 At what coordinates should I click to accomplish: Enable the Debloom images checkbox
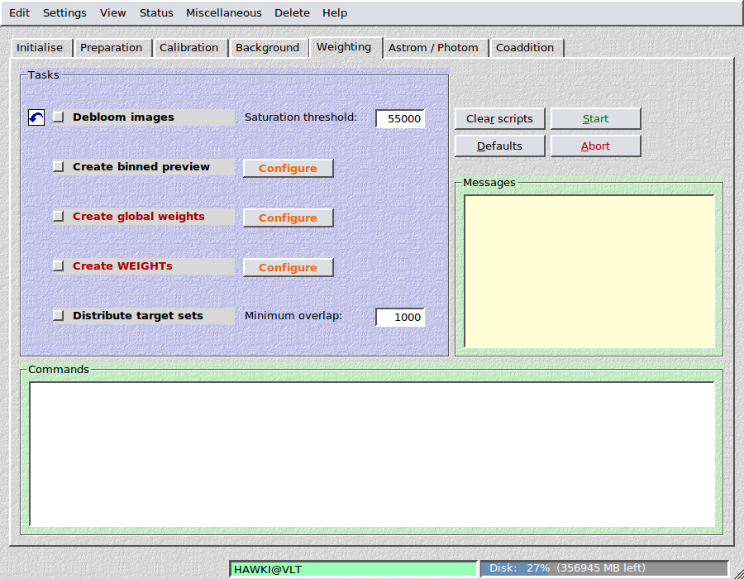(59, 117)
